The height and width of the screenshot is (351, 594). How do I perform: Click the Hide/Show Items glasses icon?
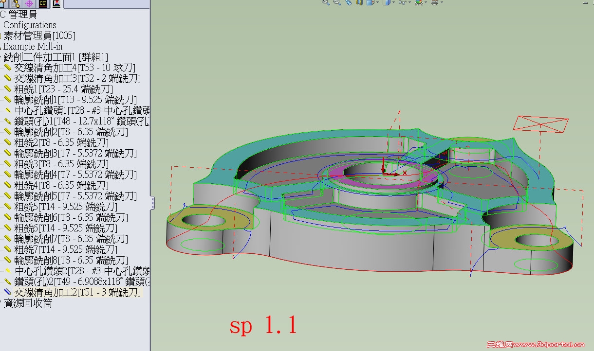click(x=402, y=2)
